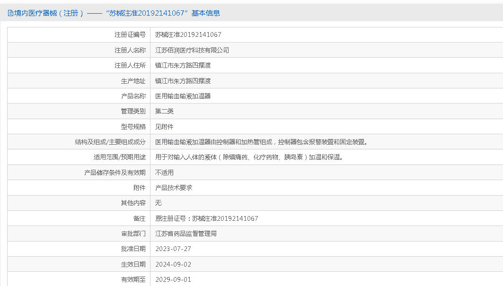Screen dimensions: 503x286
Task: Click the registration number value 苏械注准20192141067
Action: [188, 35]
